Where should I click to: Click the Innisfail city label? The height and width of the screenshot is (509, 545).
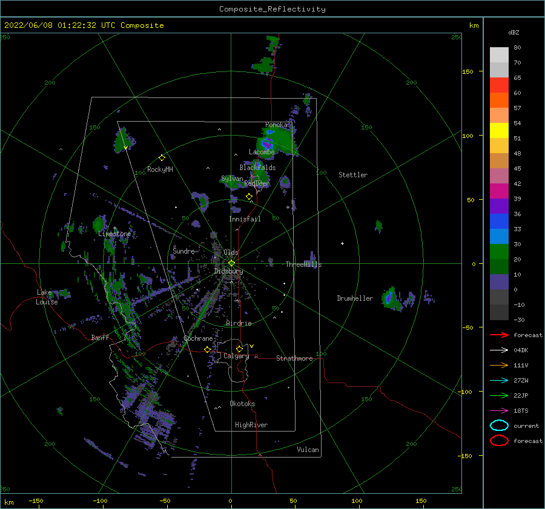(x=245, y=219)
